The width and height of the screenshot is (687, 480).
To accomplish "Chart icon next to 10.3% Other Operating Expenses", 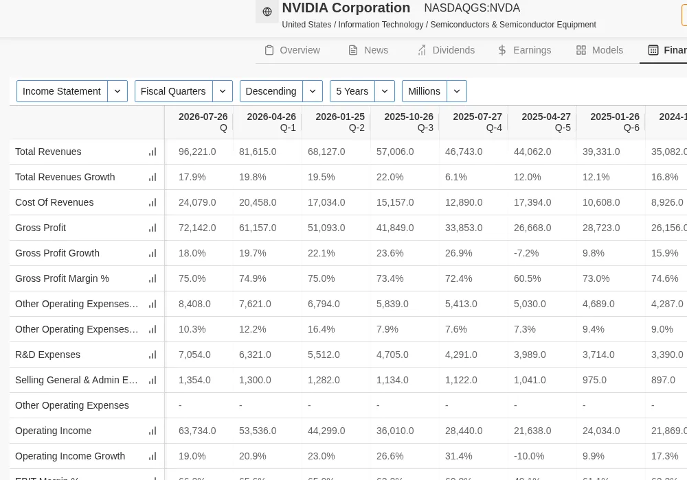I will pyautogui.click(x=153, y=329).
